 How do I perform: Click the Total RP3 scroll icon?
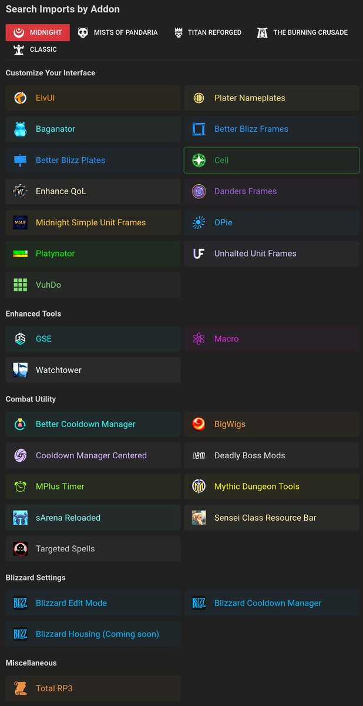21,689
